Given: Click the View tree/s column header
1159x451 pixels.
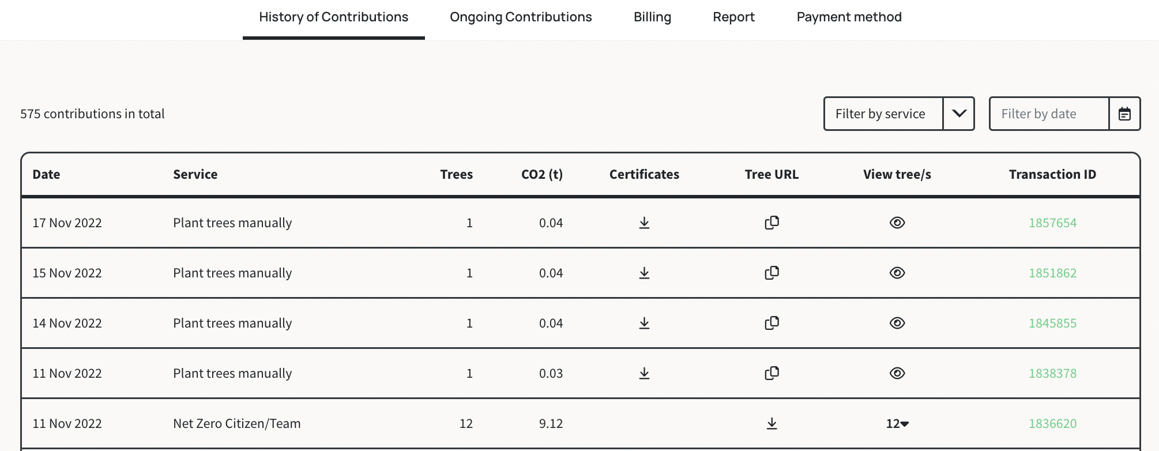Looking at the screenshot, I should [x=897, y=174].
